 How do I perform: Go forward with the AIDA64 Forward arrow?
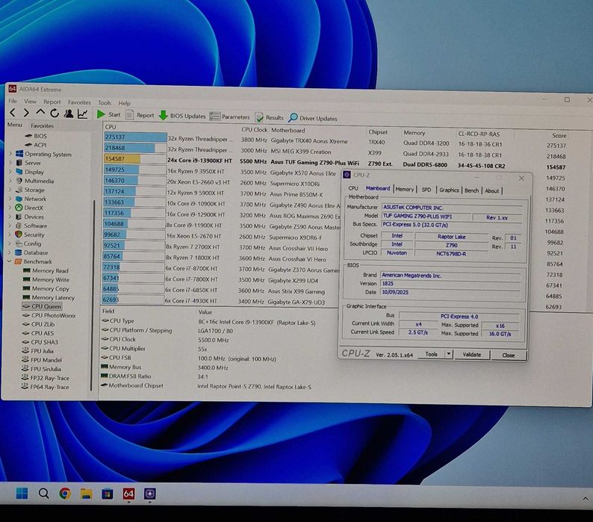pos(26,113)
